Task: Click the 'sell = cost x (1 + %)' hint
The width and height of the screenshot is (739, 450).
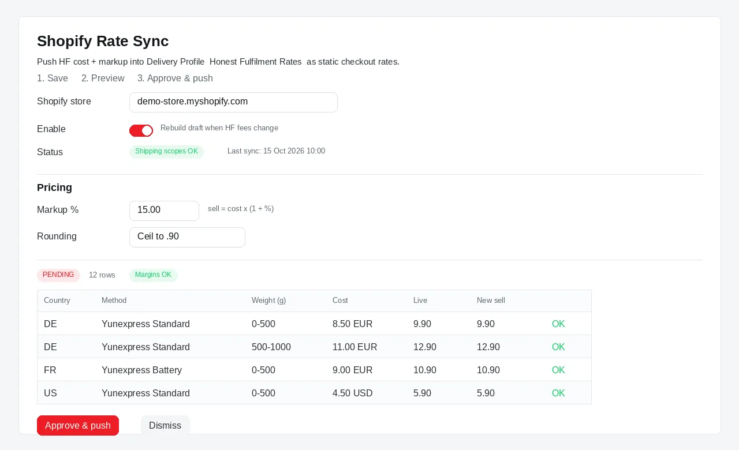Action: (241, 209)
